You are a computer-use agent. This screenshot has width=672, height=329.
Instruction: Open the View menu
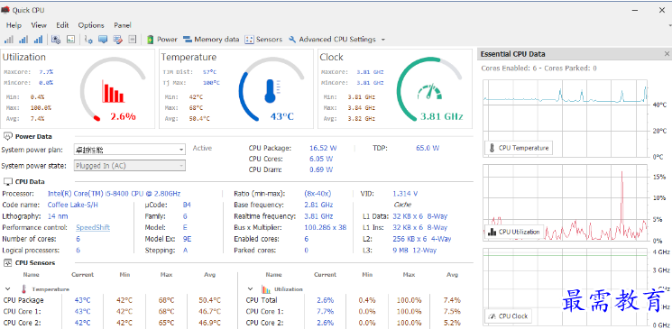click(39, 25)
